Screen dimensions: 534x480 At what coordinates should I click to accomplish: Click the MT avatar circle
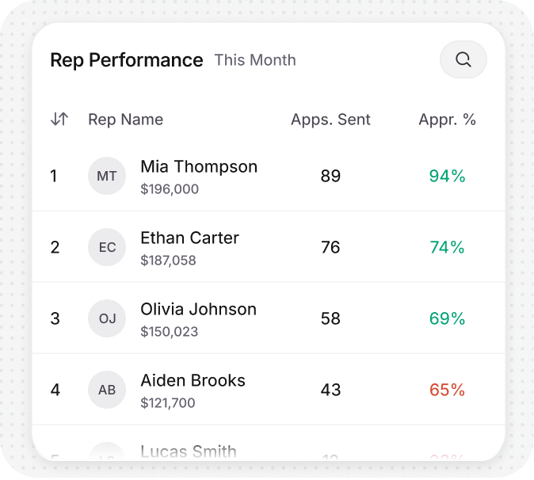click(107, 176)
